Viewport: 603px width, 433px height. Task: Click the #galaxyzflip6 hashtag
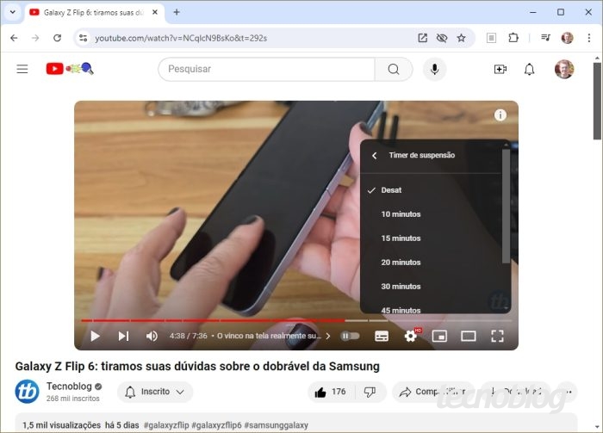(x=216, y=425)
